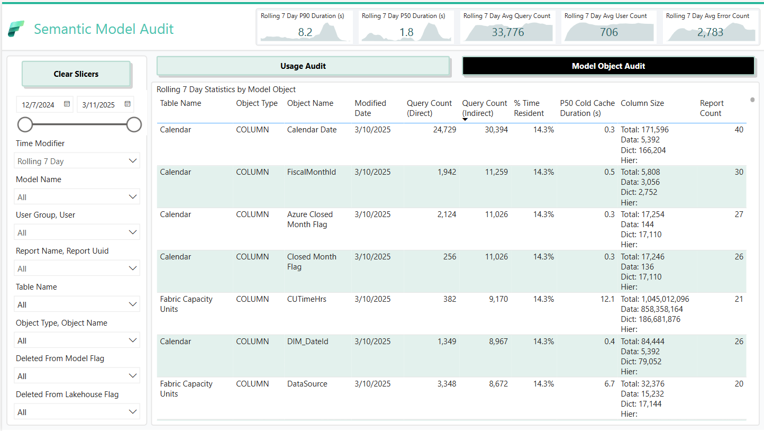Click the table scrollbar on the right edge
This screenshot has height=431, width=764.
point(752,100)
